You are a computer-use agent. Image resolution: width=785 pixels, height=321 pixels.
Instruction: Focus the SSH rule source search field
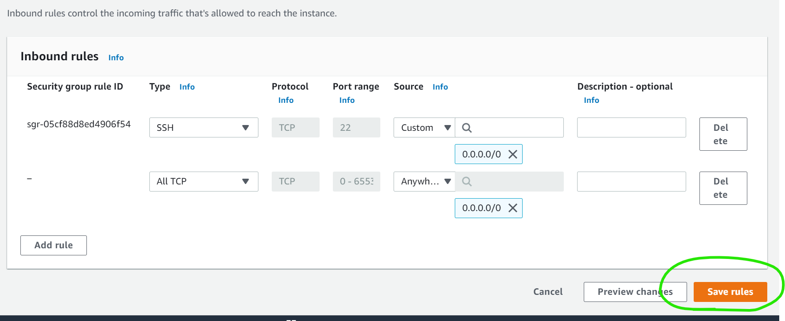(x=509, y=128)
